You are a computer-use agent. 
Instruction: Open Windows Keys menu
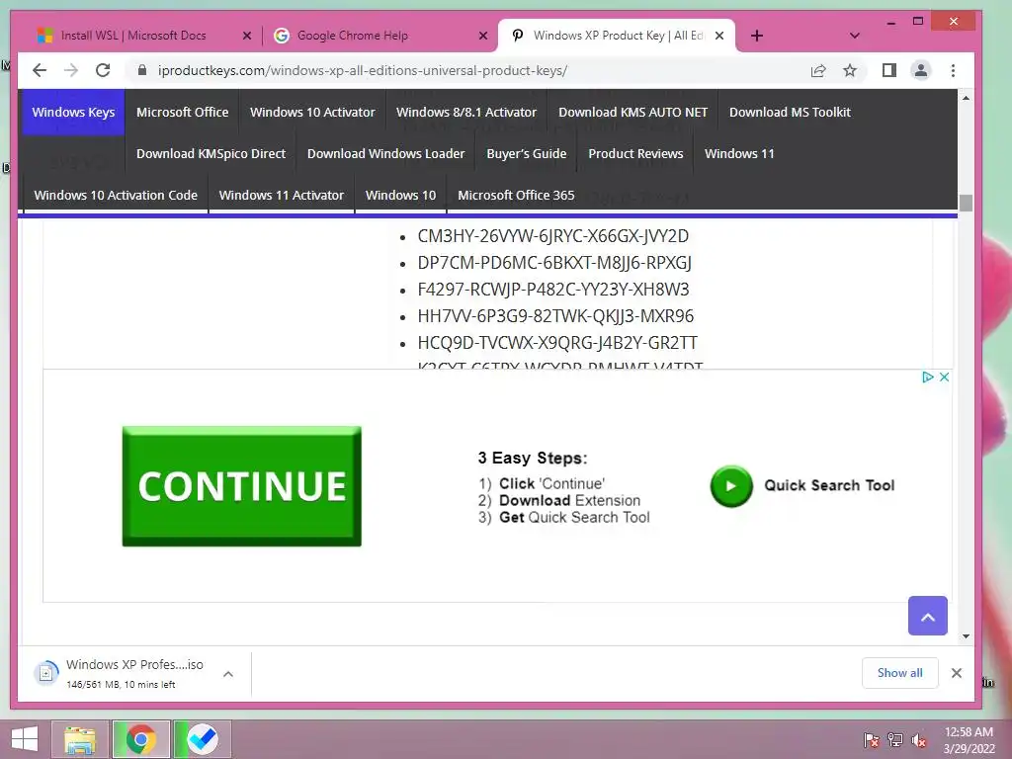73,113
